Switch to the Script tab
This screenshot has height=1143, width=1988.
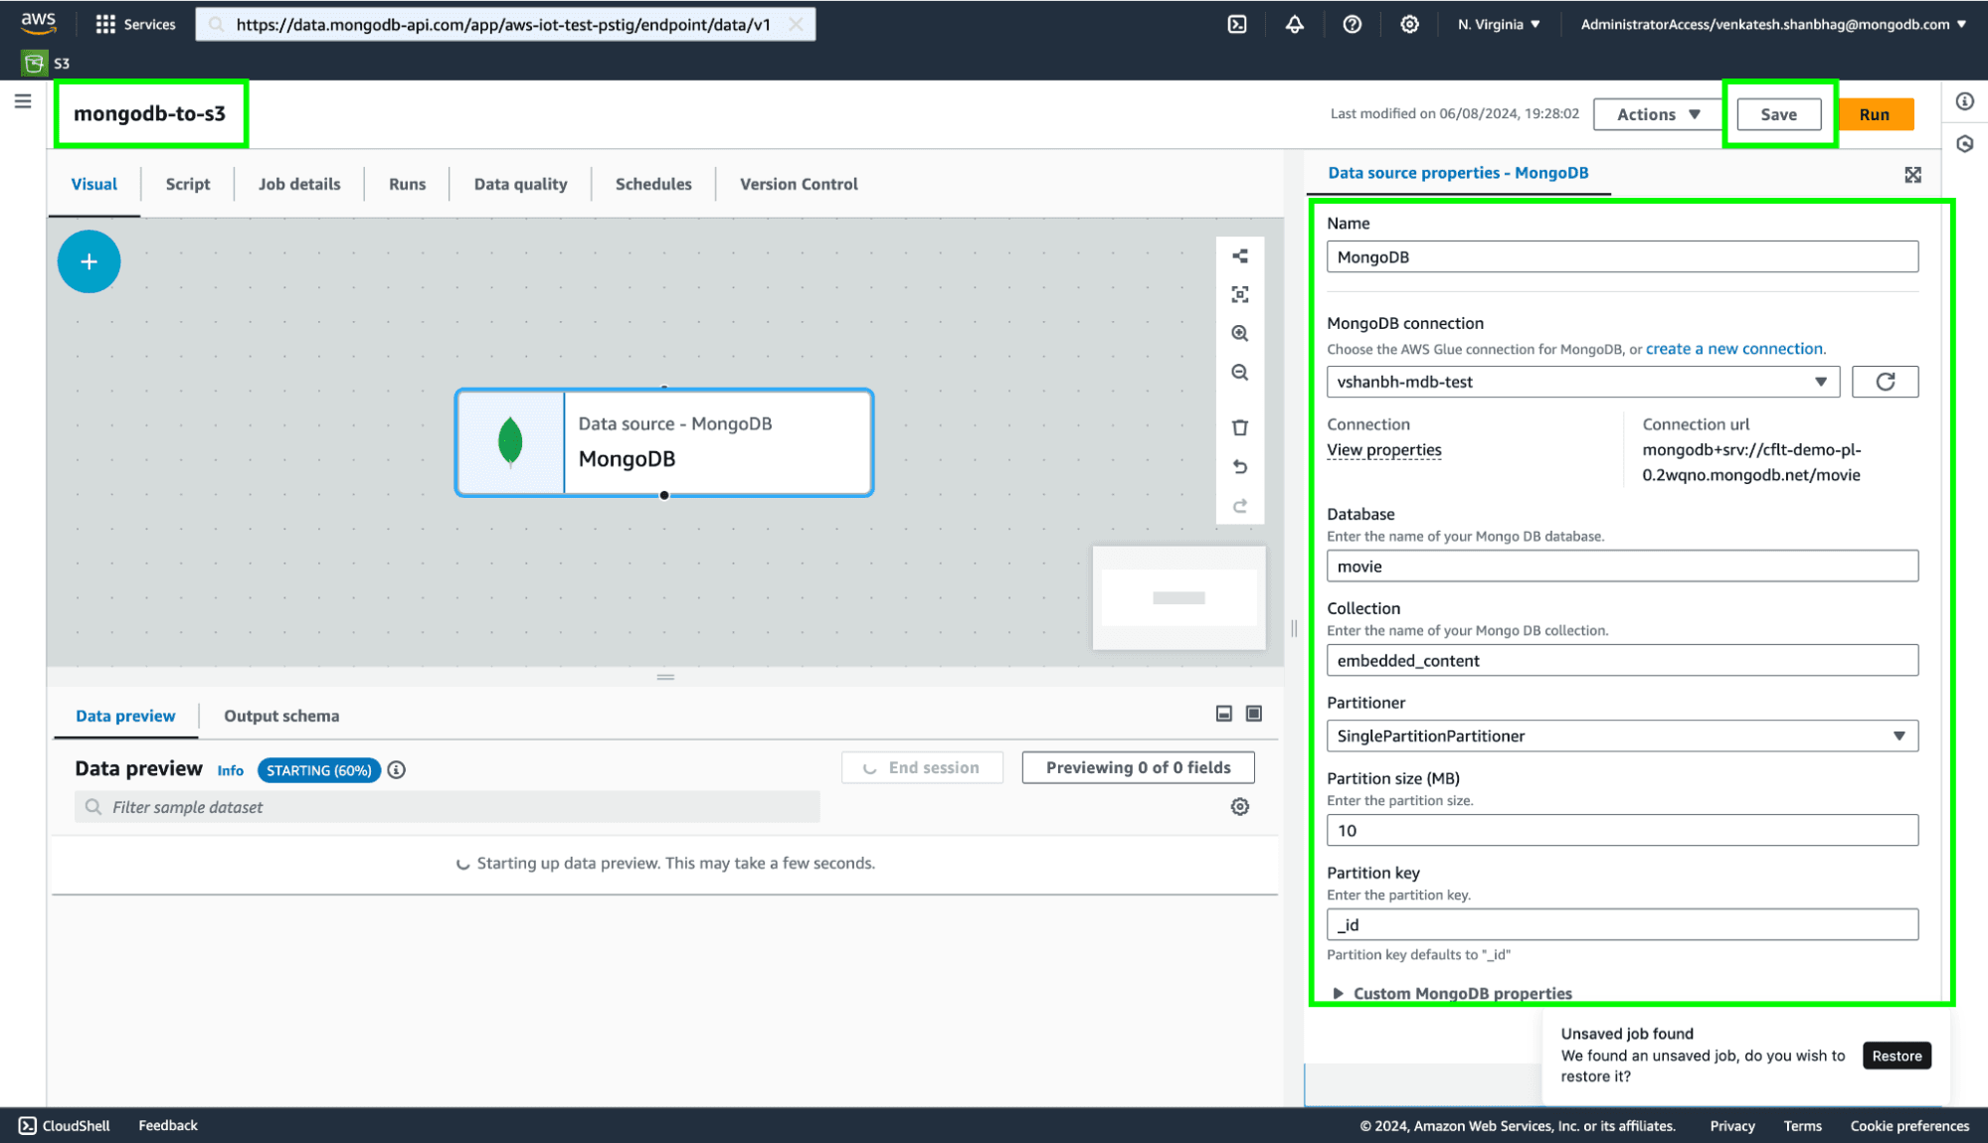187,184
